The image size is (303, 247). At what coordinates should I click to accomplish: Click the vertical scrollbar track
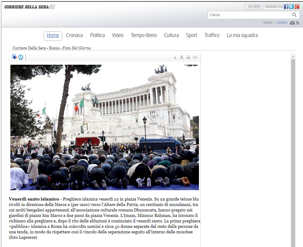pos(293,153)
